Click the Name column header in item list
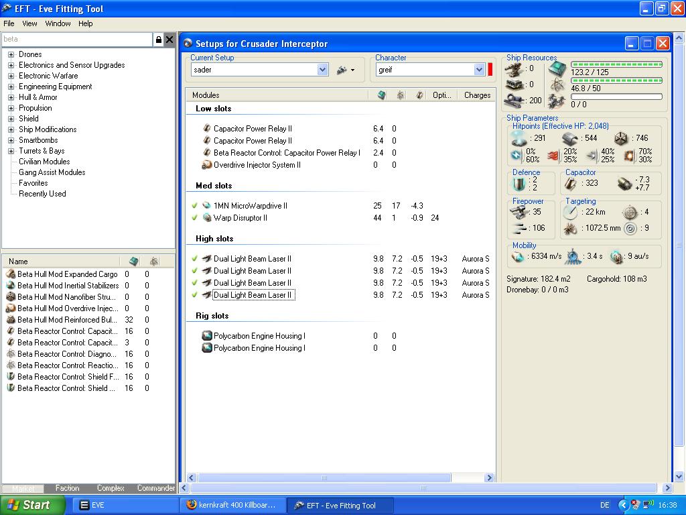 tap(62, 262)
